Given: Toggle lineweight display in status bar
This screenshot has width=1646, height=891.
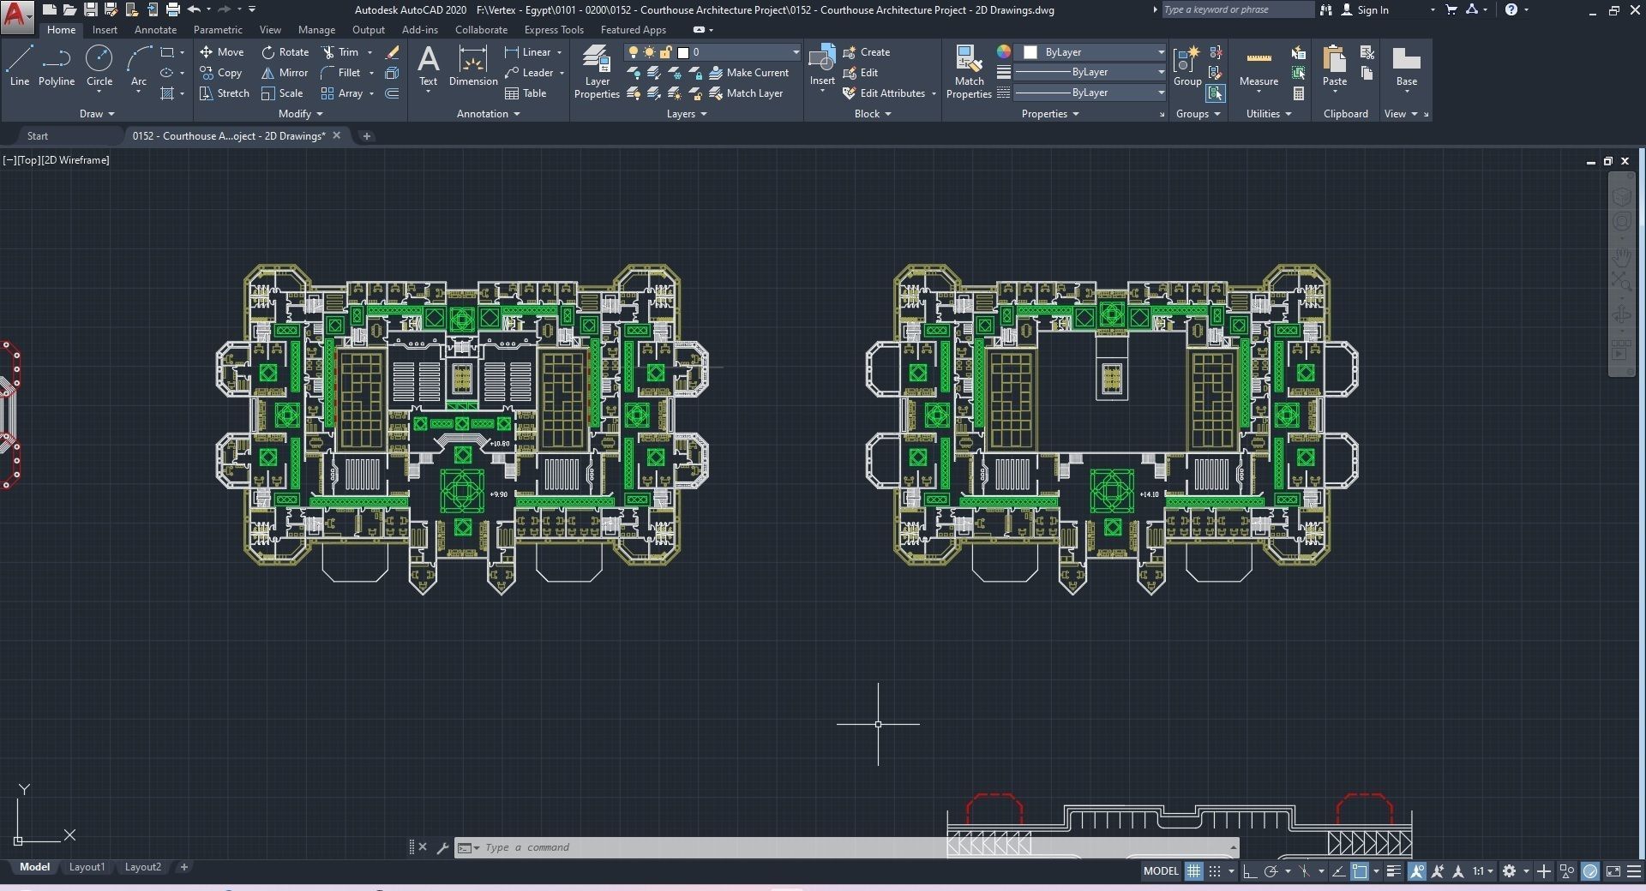Looking at the screenshot, I should (x=1394, y=871).
